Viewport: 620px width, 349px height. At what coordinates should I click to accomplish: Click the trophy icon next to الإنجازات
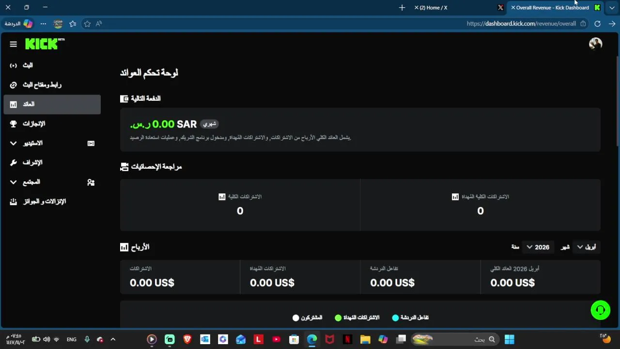pyautogui.click(x=13, y=124)
